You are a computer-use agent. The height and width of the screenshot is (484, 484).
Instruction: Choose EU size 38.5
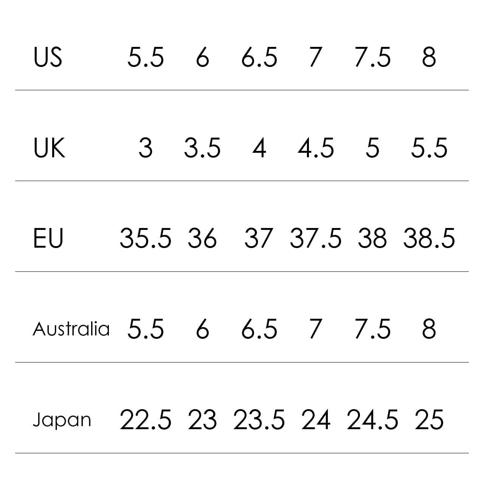pos(429,239)
